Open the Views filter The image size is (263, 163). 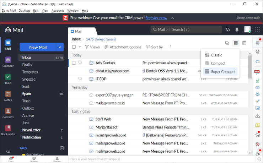pyautogui.click(x=92, y=47)
